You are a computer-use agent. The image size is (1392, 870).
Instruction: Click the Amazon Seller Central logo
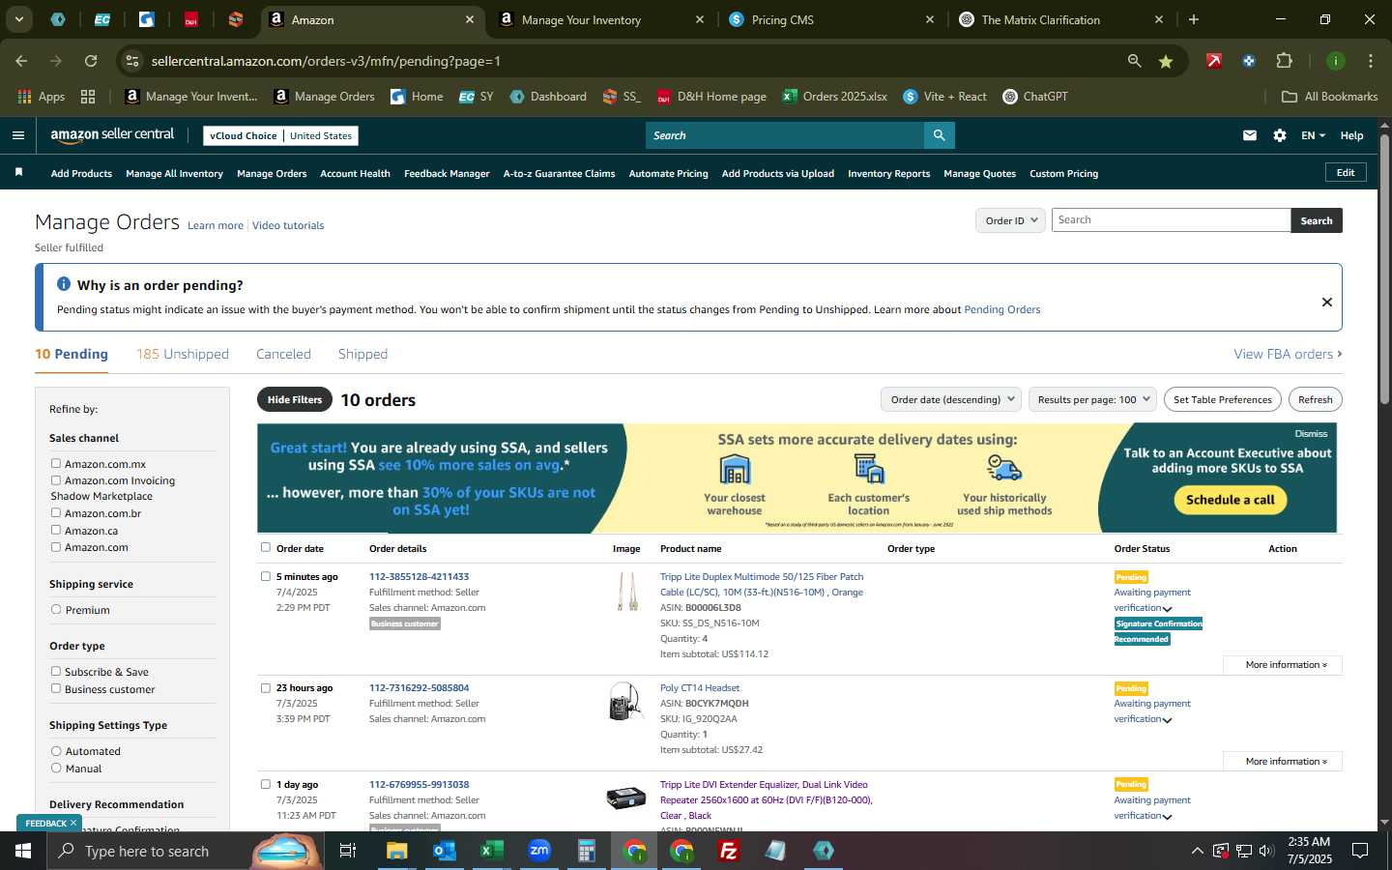112,135
